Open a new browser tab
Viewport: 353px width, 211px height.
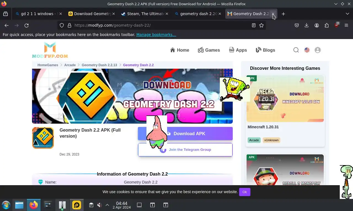click(x=283, y=14)
